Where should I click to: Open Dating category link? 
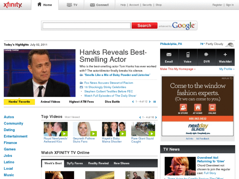pyautogui.click(x=9, y=130)
